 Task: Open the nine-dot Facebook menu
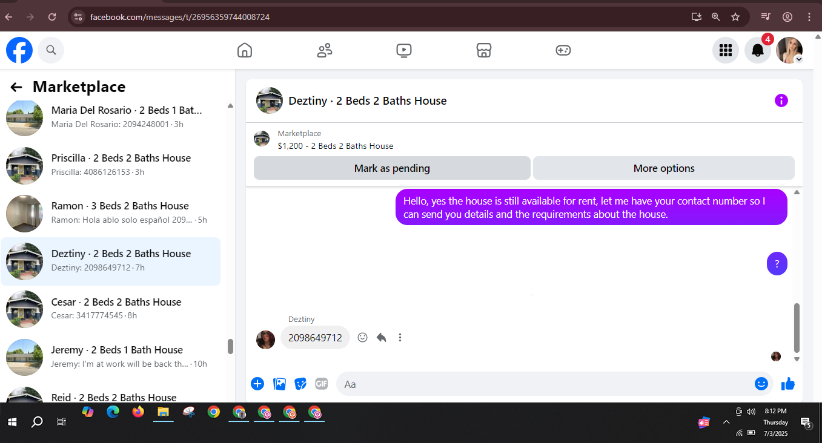point(726,50)
